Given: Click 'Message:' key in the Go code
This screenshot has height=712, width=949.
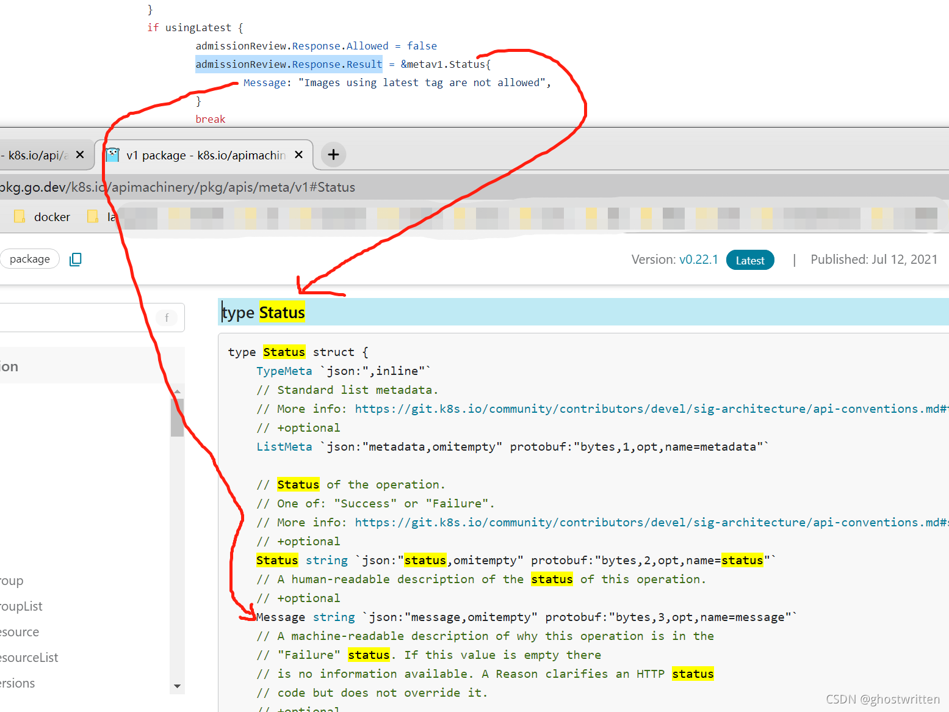Looking at the screenshot, I should 267,82.
